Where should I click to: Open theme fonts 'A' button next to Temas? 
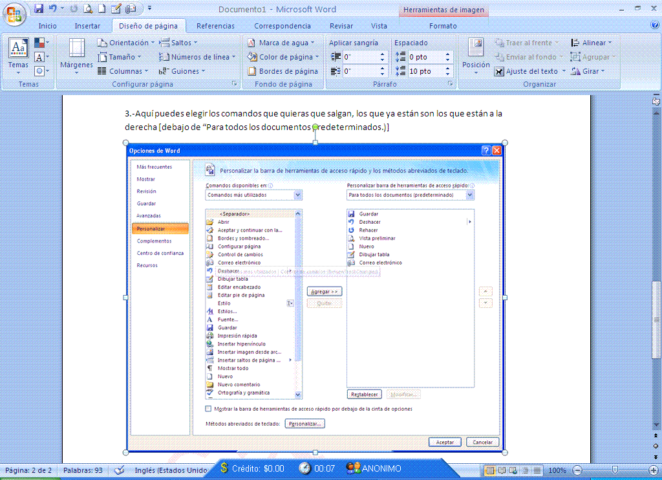point(41,57)
